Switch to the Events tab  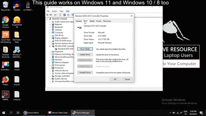99,21
